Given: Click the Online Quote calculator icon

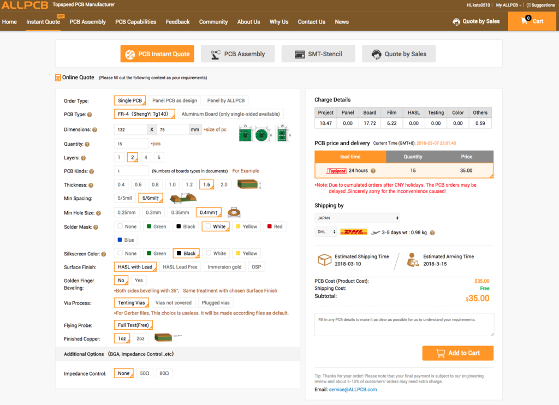Looking at the screenshot, I should click(x=58, y=78).
